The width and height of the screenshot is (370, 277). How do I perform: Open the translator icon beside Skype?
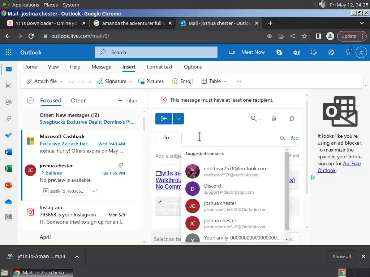296,52
